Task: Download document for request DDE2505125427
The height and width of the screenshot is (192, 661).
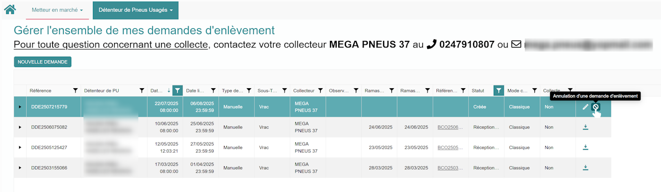Action: (586, 148)
